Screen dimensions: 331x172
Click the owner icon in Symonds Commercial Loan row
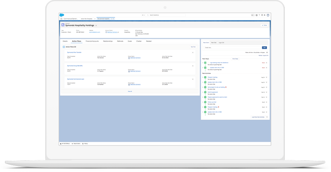coord(129,85)
